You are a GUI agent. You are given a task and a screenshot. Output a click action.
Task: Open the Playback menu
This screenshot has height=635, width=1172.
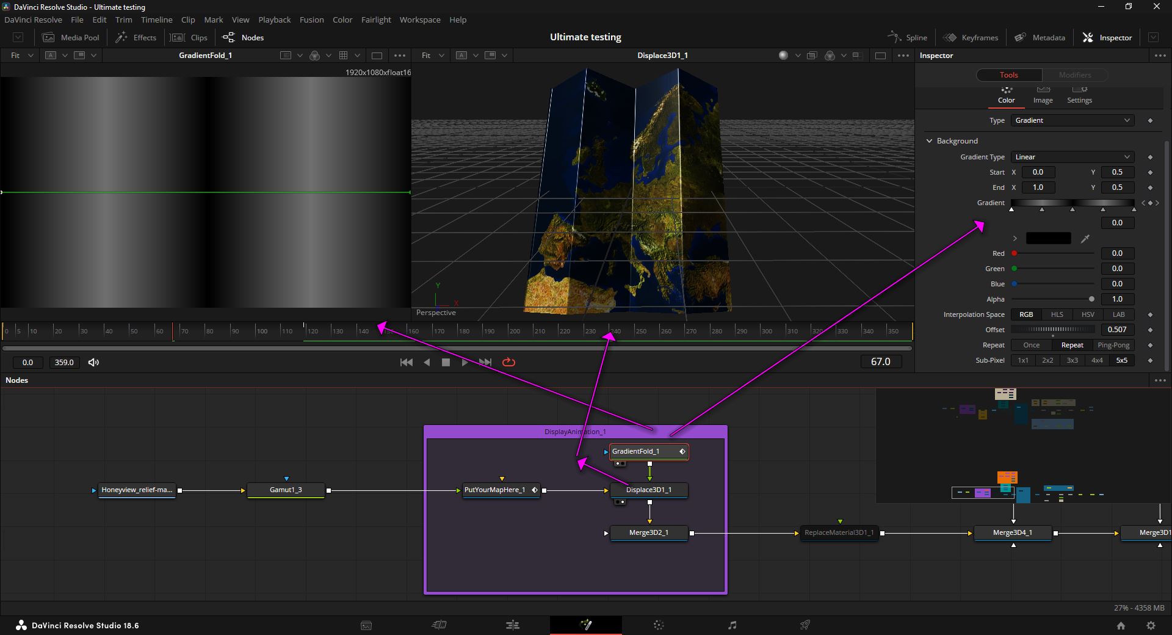[x=275, y=20]
